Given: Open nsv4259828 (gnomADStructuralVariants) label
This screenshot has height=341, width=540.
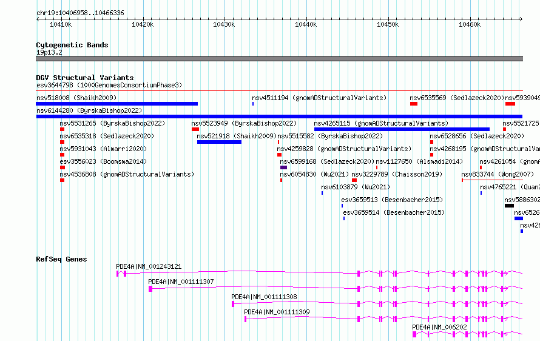Looking at the screenshot, I should point(345,149).
